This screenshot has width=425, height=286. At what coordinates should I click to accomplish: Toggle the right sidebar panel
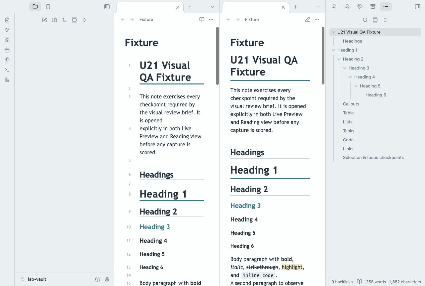pos(418,6)
